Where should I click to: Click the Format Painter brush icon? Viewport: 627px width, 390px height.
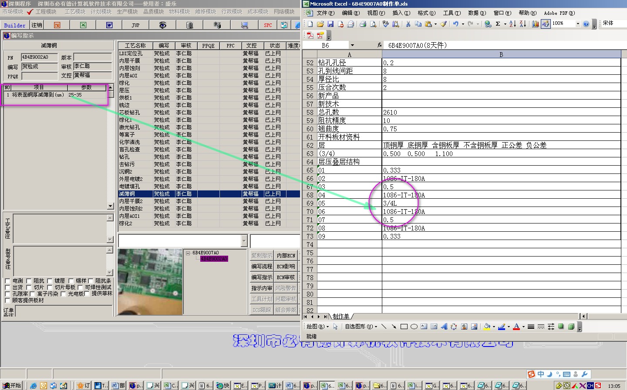tap(443, 24)
